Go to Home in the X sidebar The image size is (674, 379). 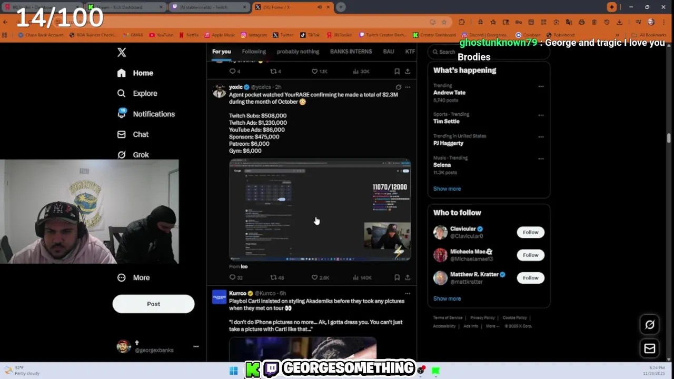[136, 73]
